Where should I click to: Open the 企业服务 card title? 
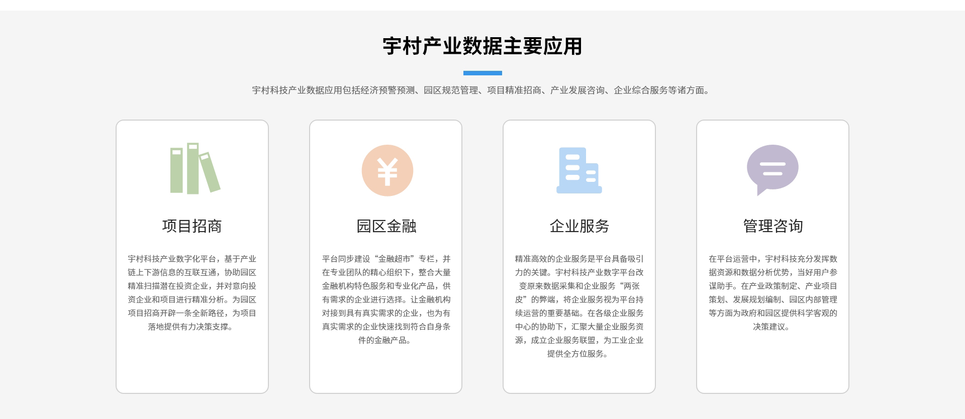[x=579, y=226]
